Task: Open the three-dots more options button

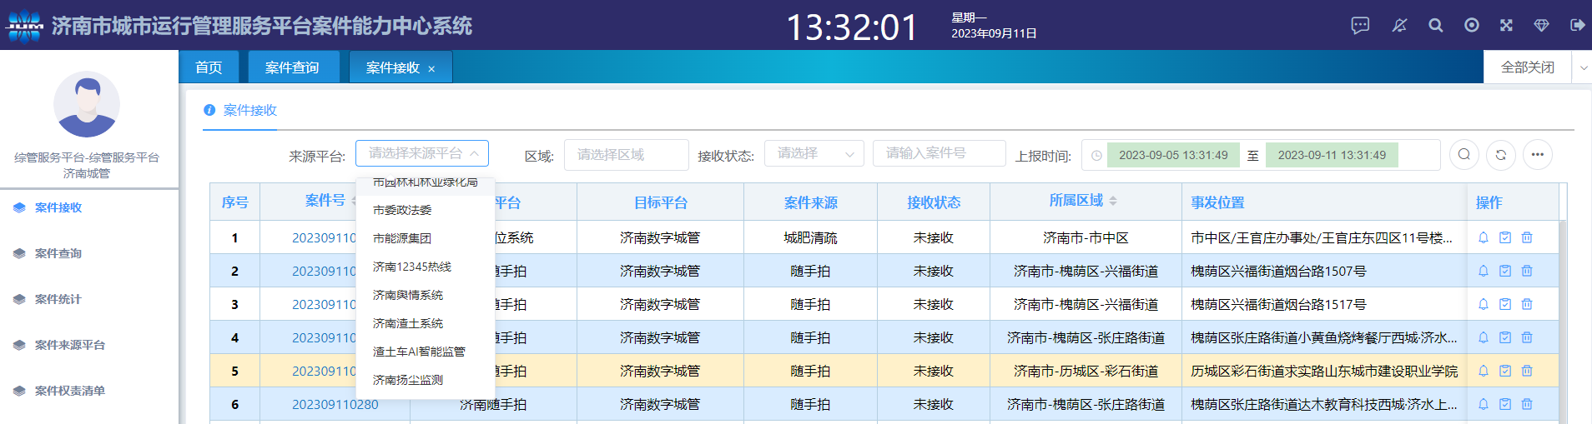Action: click(1537, 155)
